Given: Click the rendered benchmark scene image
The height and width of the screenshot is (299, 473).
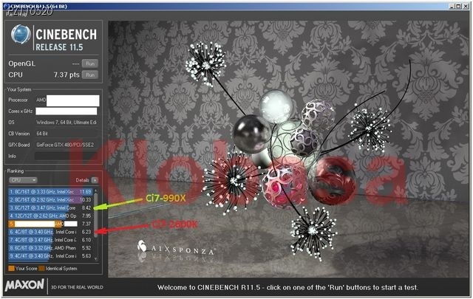Looking at the screenshot, I should pos(288,149).
